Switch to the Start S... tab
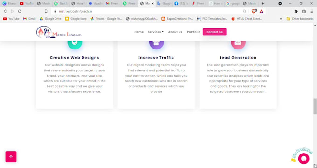Viewport: 317px width, 168px height. 61,3
